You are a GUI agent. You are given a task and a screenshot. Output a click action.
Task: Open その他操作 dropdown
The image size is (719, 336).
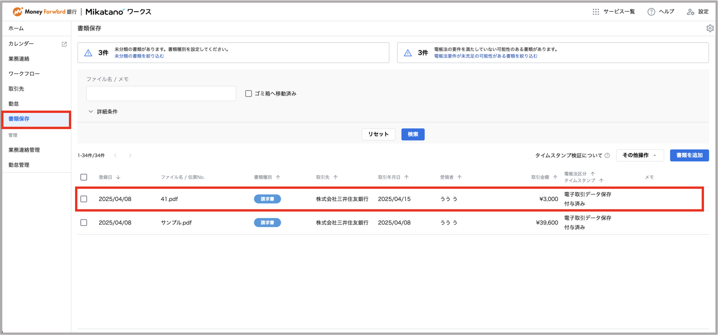coord(640,156)
